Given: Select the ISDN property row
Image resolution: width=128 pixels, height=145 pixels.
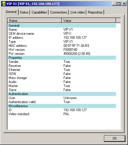Looking at the screenshot, I should pyautogui.click(x=62, y=74).
